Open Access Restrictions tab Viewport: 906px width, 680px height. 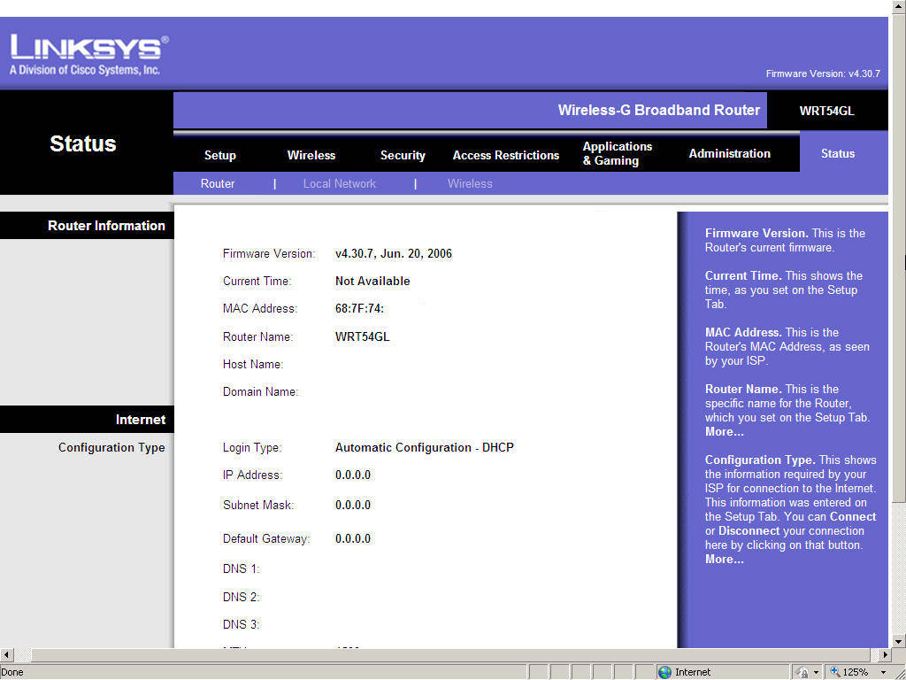506,155
